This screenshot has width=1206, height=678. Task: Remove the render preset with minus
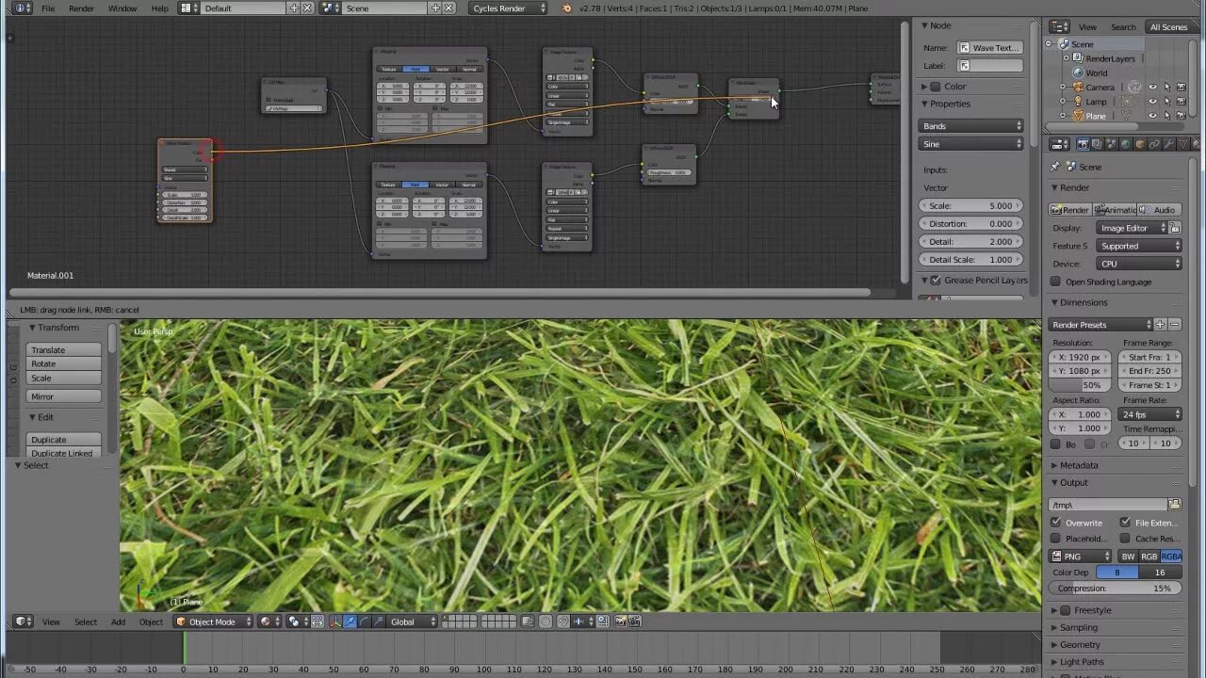pos(1175,325)
